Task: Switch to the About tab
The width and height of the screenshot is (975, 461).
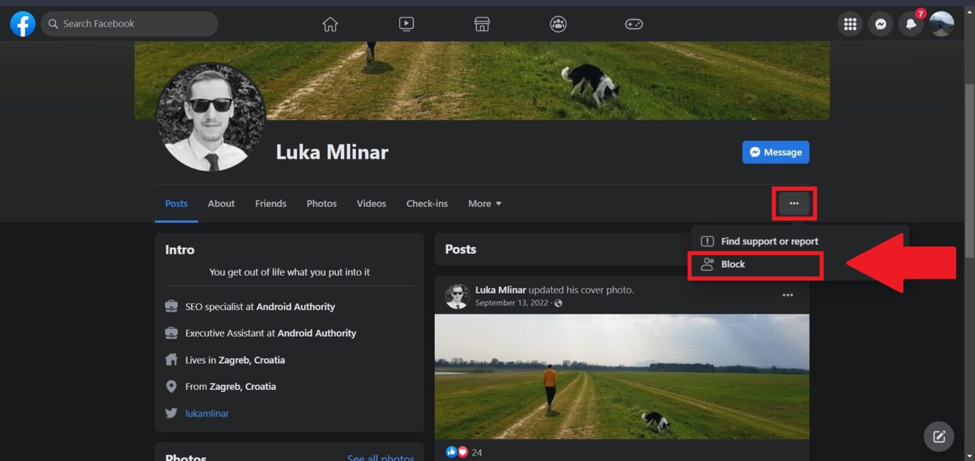Action: click(x=222, y=204)
